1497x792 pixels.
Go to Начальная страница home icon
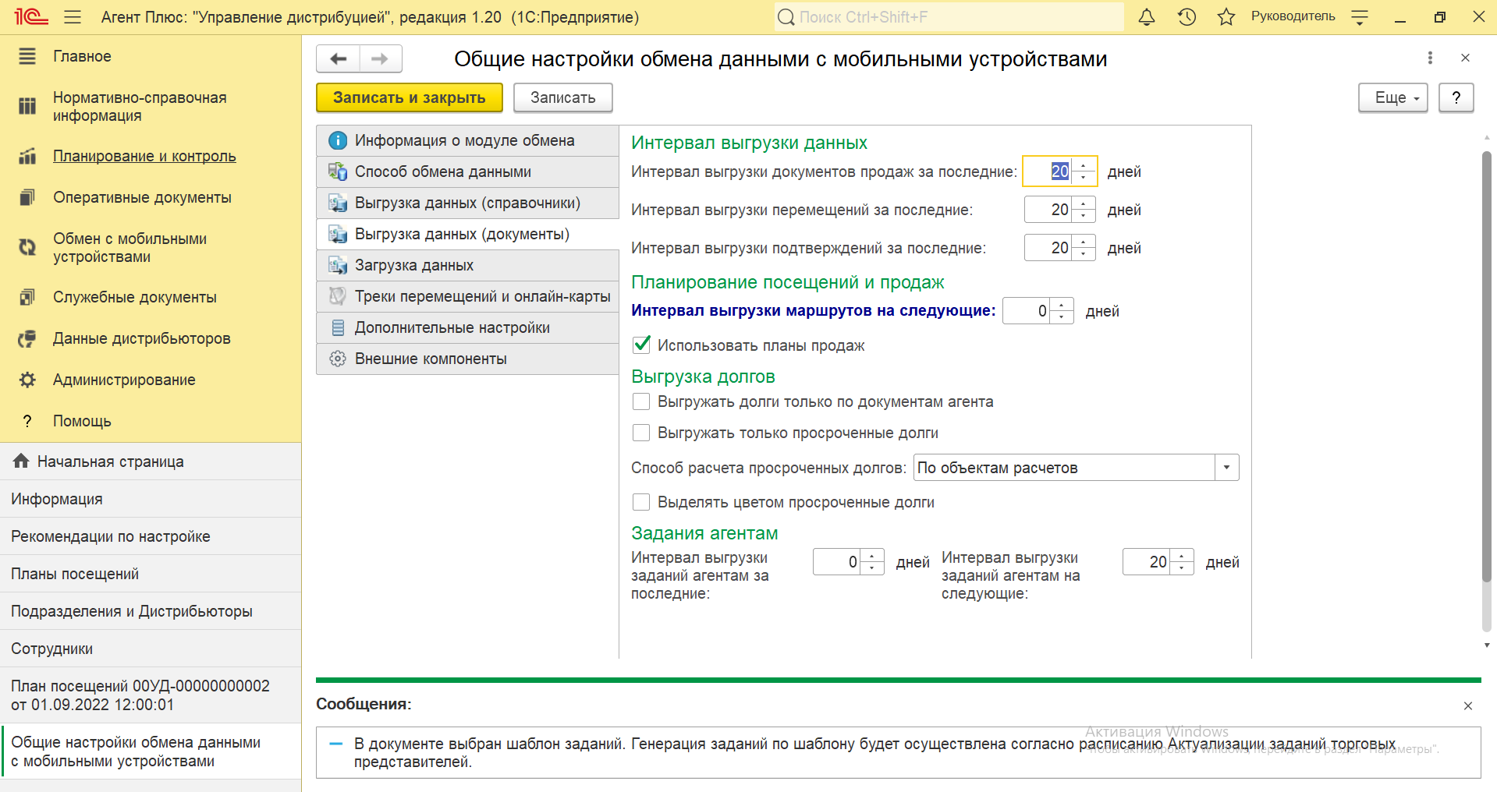click(21, 461)
